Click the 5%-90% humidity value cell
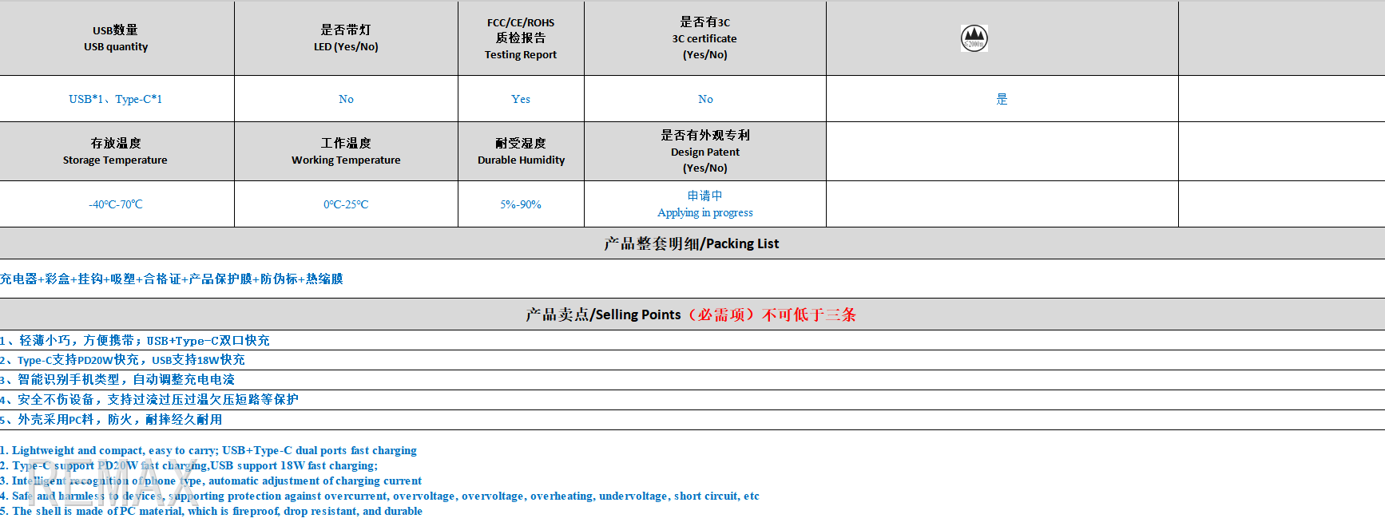Image resolution: width=1385 pixels, height=530 pixels. tap(521, 204)
